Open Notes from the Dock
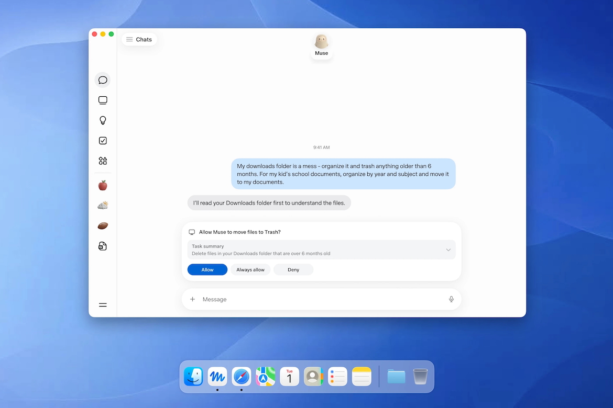Viewport: 613px width, 408px height. point(362,377)
